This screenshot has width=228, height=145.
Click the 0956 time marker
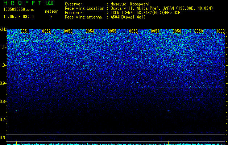pyautogui.click(x=133, y=31)
